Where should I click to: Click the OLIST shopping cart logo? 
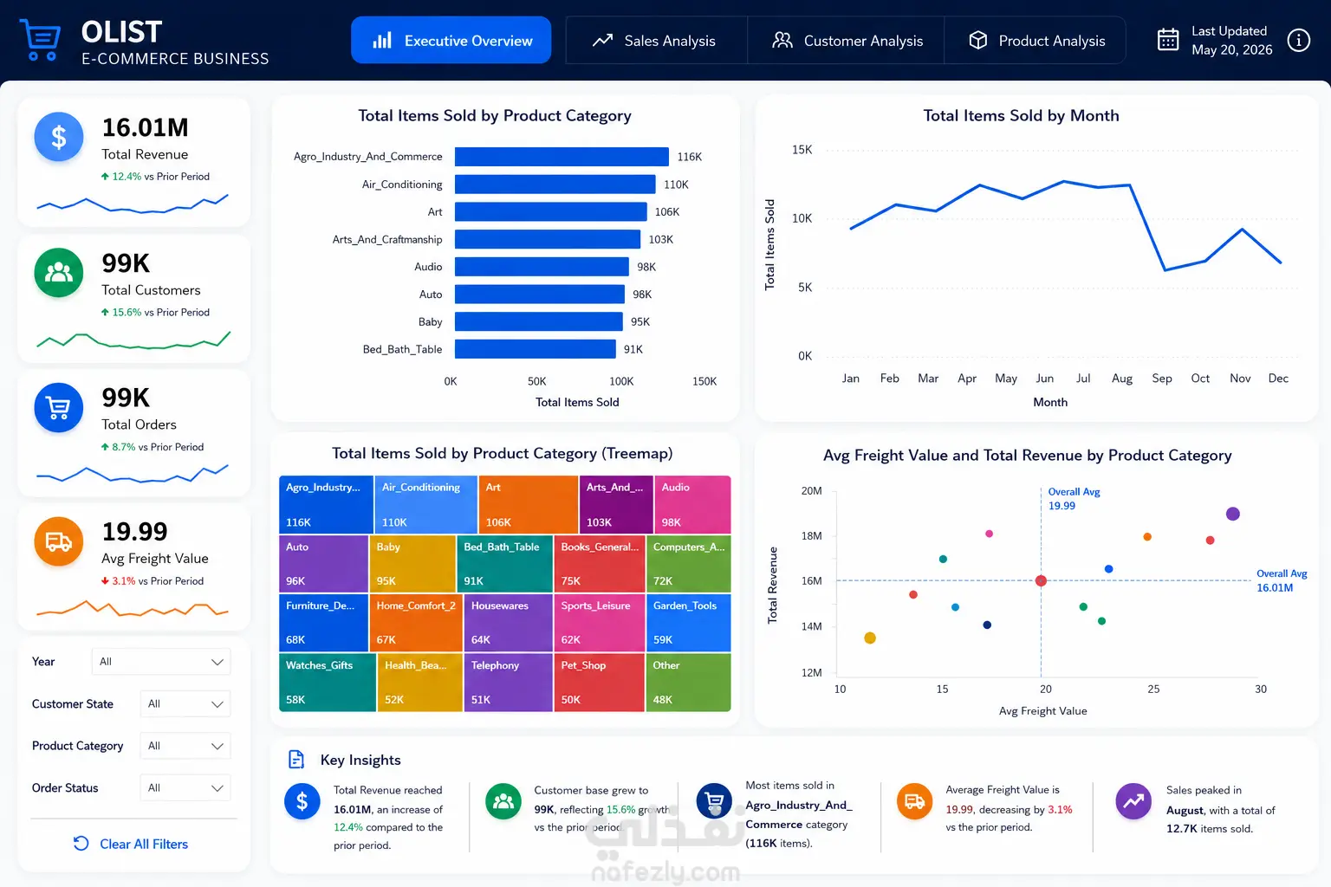tap(41, 40)
